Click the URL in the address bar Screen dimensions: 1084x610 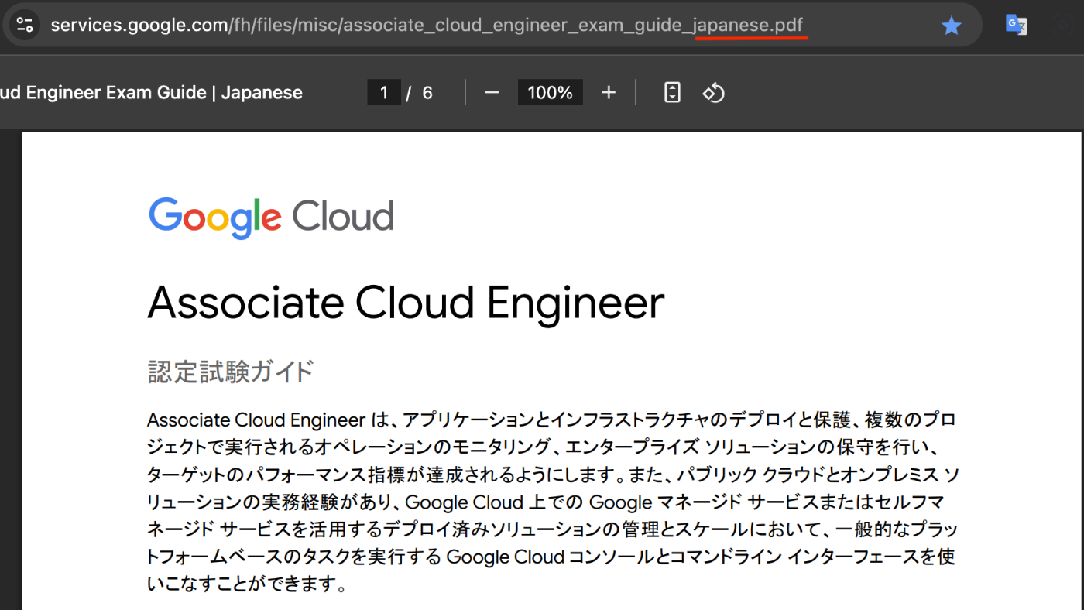click(x=427, y=25)
